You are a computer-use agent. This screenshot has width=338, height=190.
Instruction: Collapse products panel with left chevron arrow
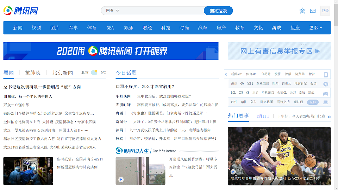[x=226, y=74]
